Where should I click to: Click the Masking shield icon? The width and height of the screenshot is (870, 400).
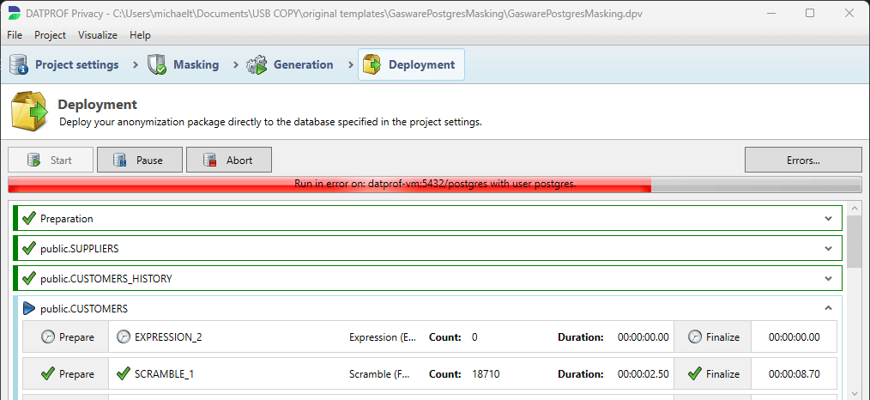tap(157, 64)
